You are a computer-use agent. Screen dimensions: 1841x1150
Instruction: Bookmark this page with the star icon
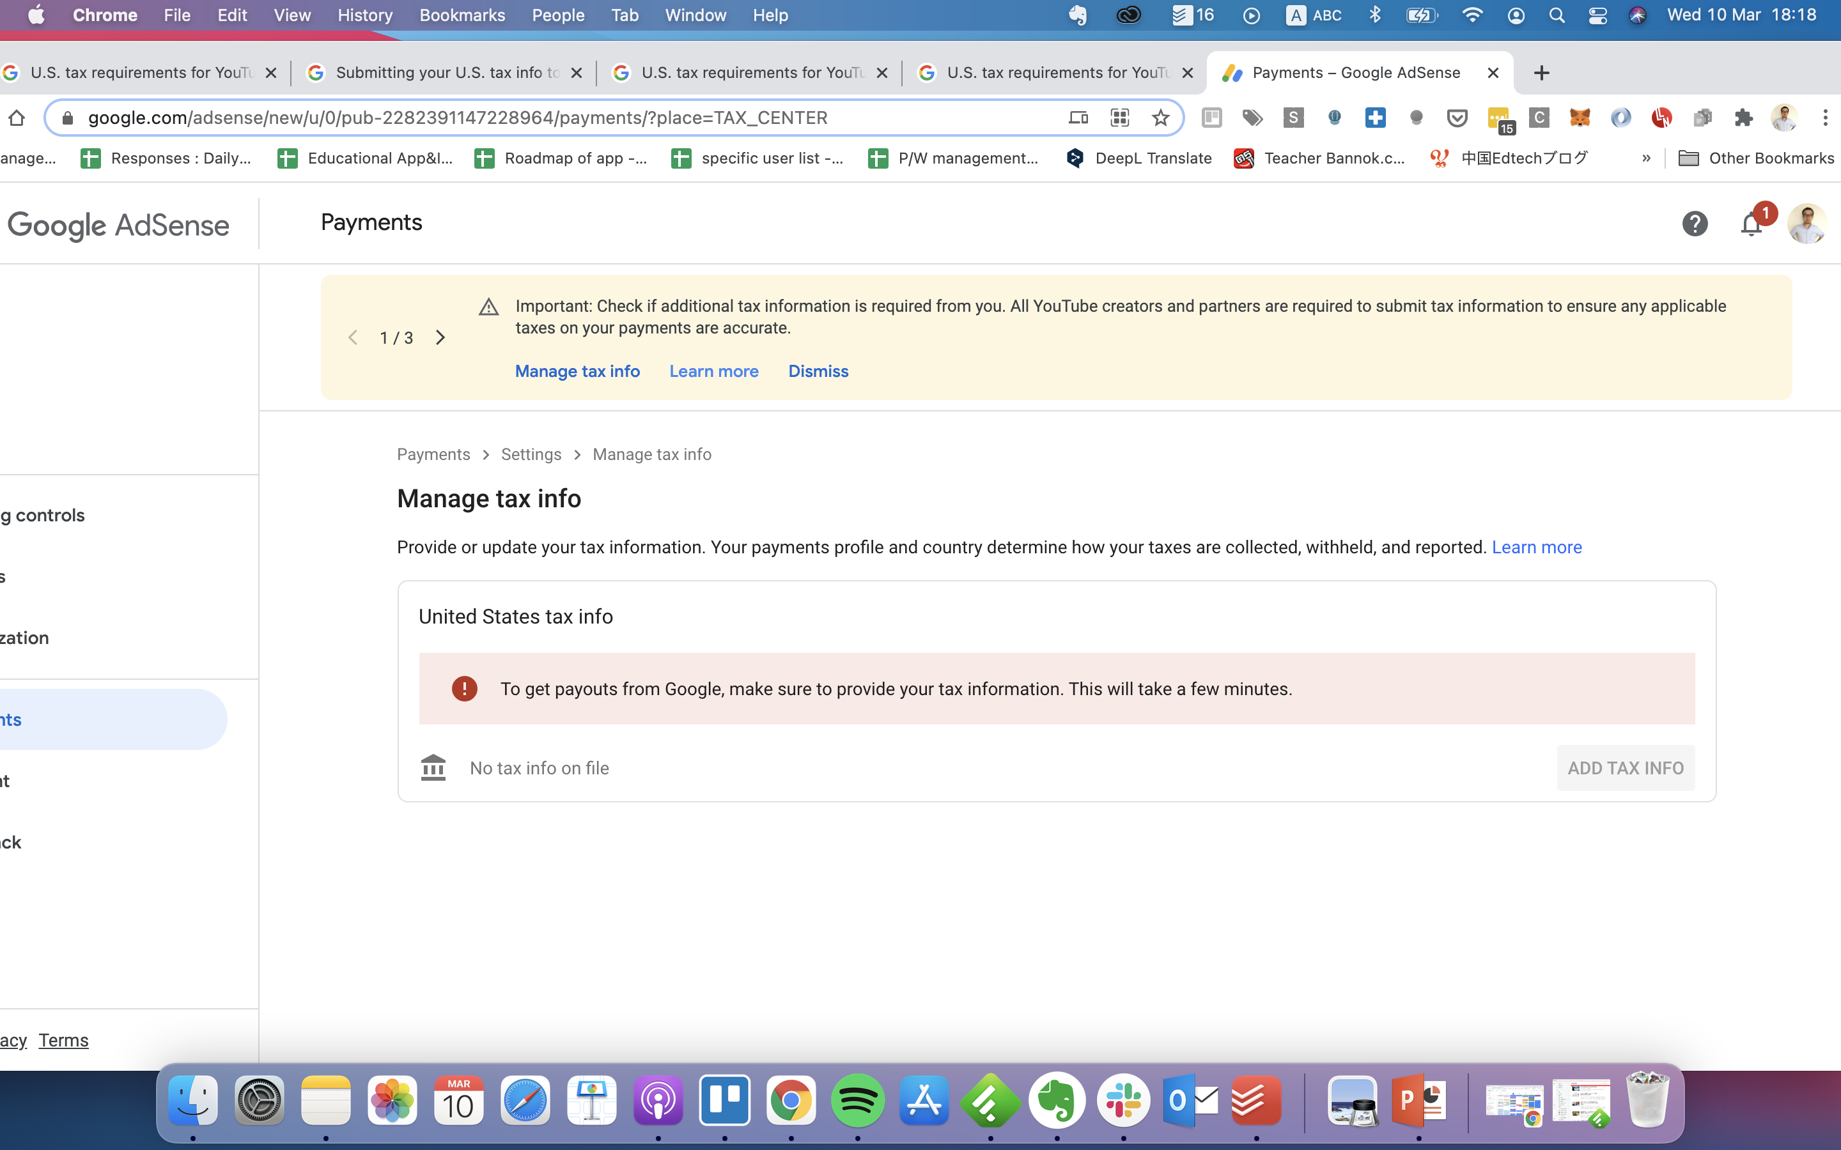coord(1160,118)
